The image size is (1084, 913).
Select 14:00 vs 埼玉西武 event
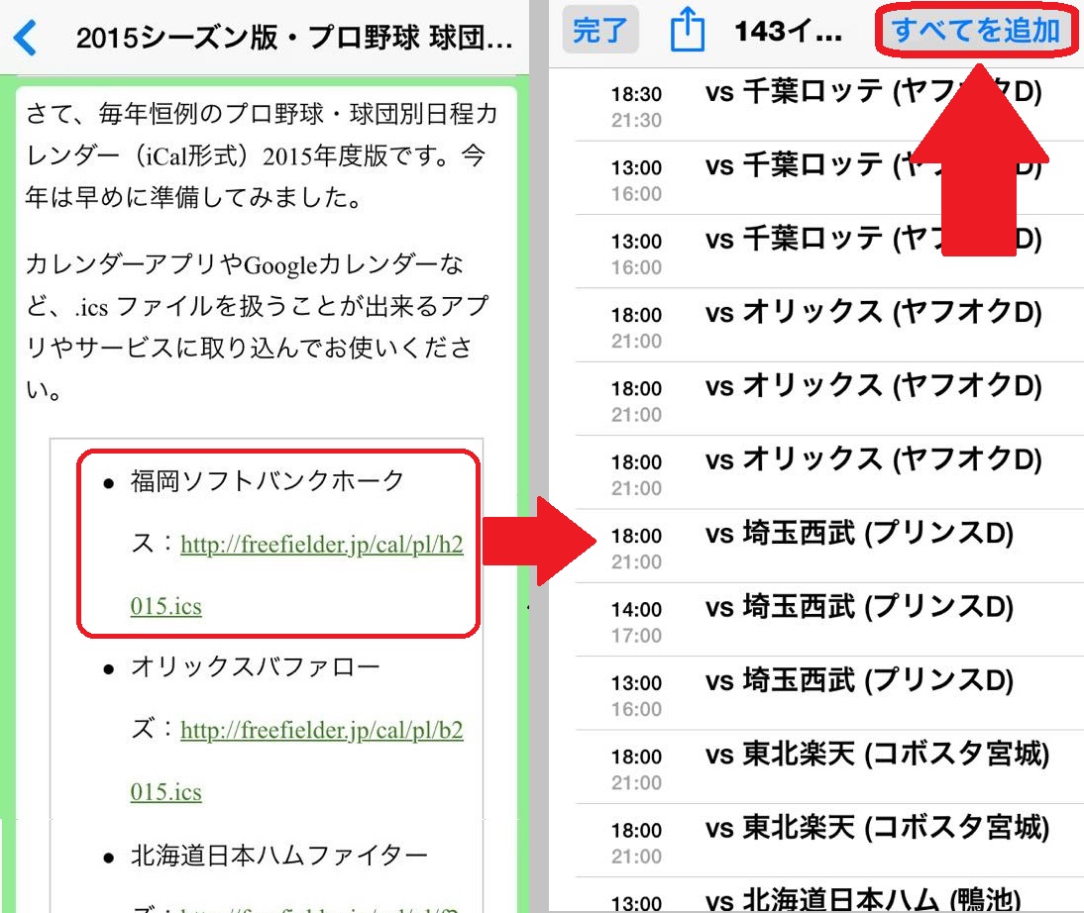coord(829,620)
